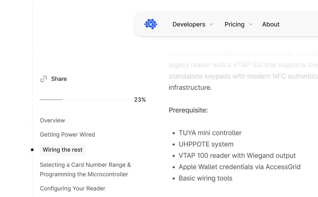Open the Pricing menu label
Viewport: 318px width, 197px height.
tap(234, 24)
